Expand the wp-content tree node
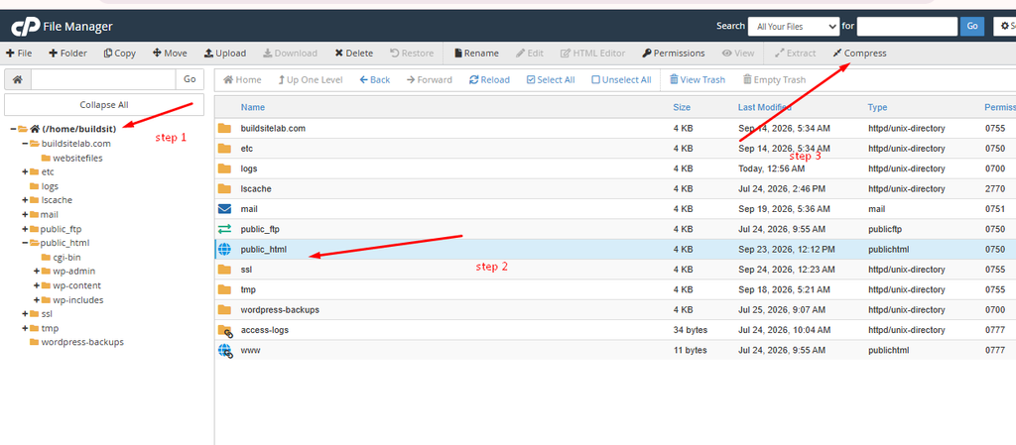The image size is (1016, 445). pyautogui.click(x=37, y=285)
